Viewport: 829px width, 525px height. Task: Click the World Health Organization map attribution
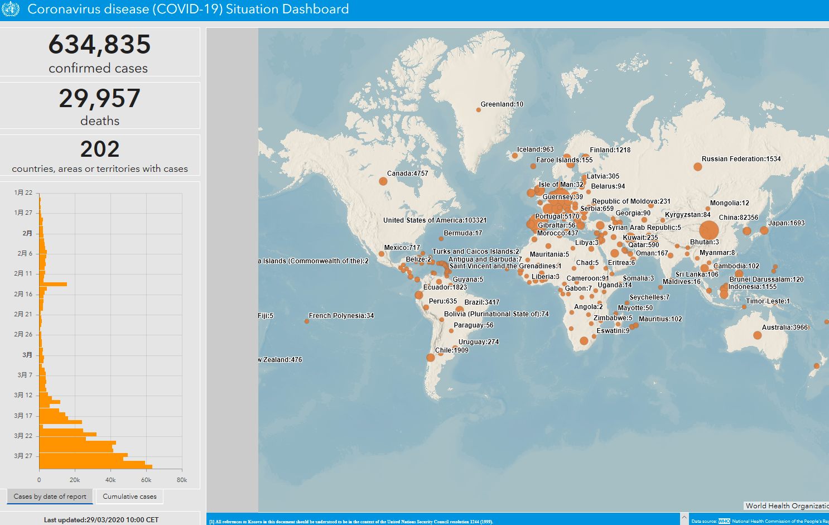[x=787, y=505]
